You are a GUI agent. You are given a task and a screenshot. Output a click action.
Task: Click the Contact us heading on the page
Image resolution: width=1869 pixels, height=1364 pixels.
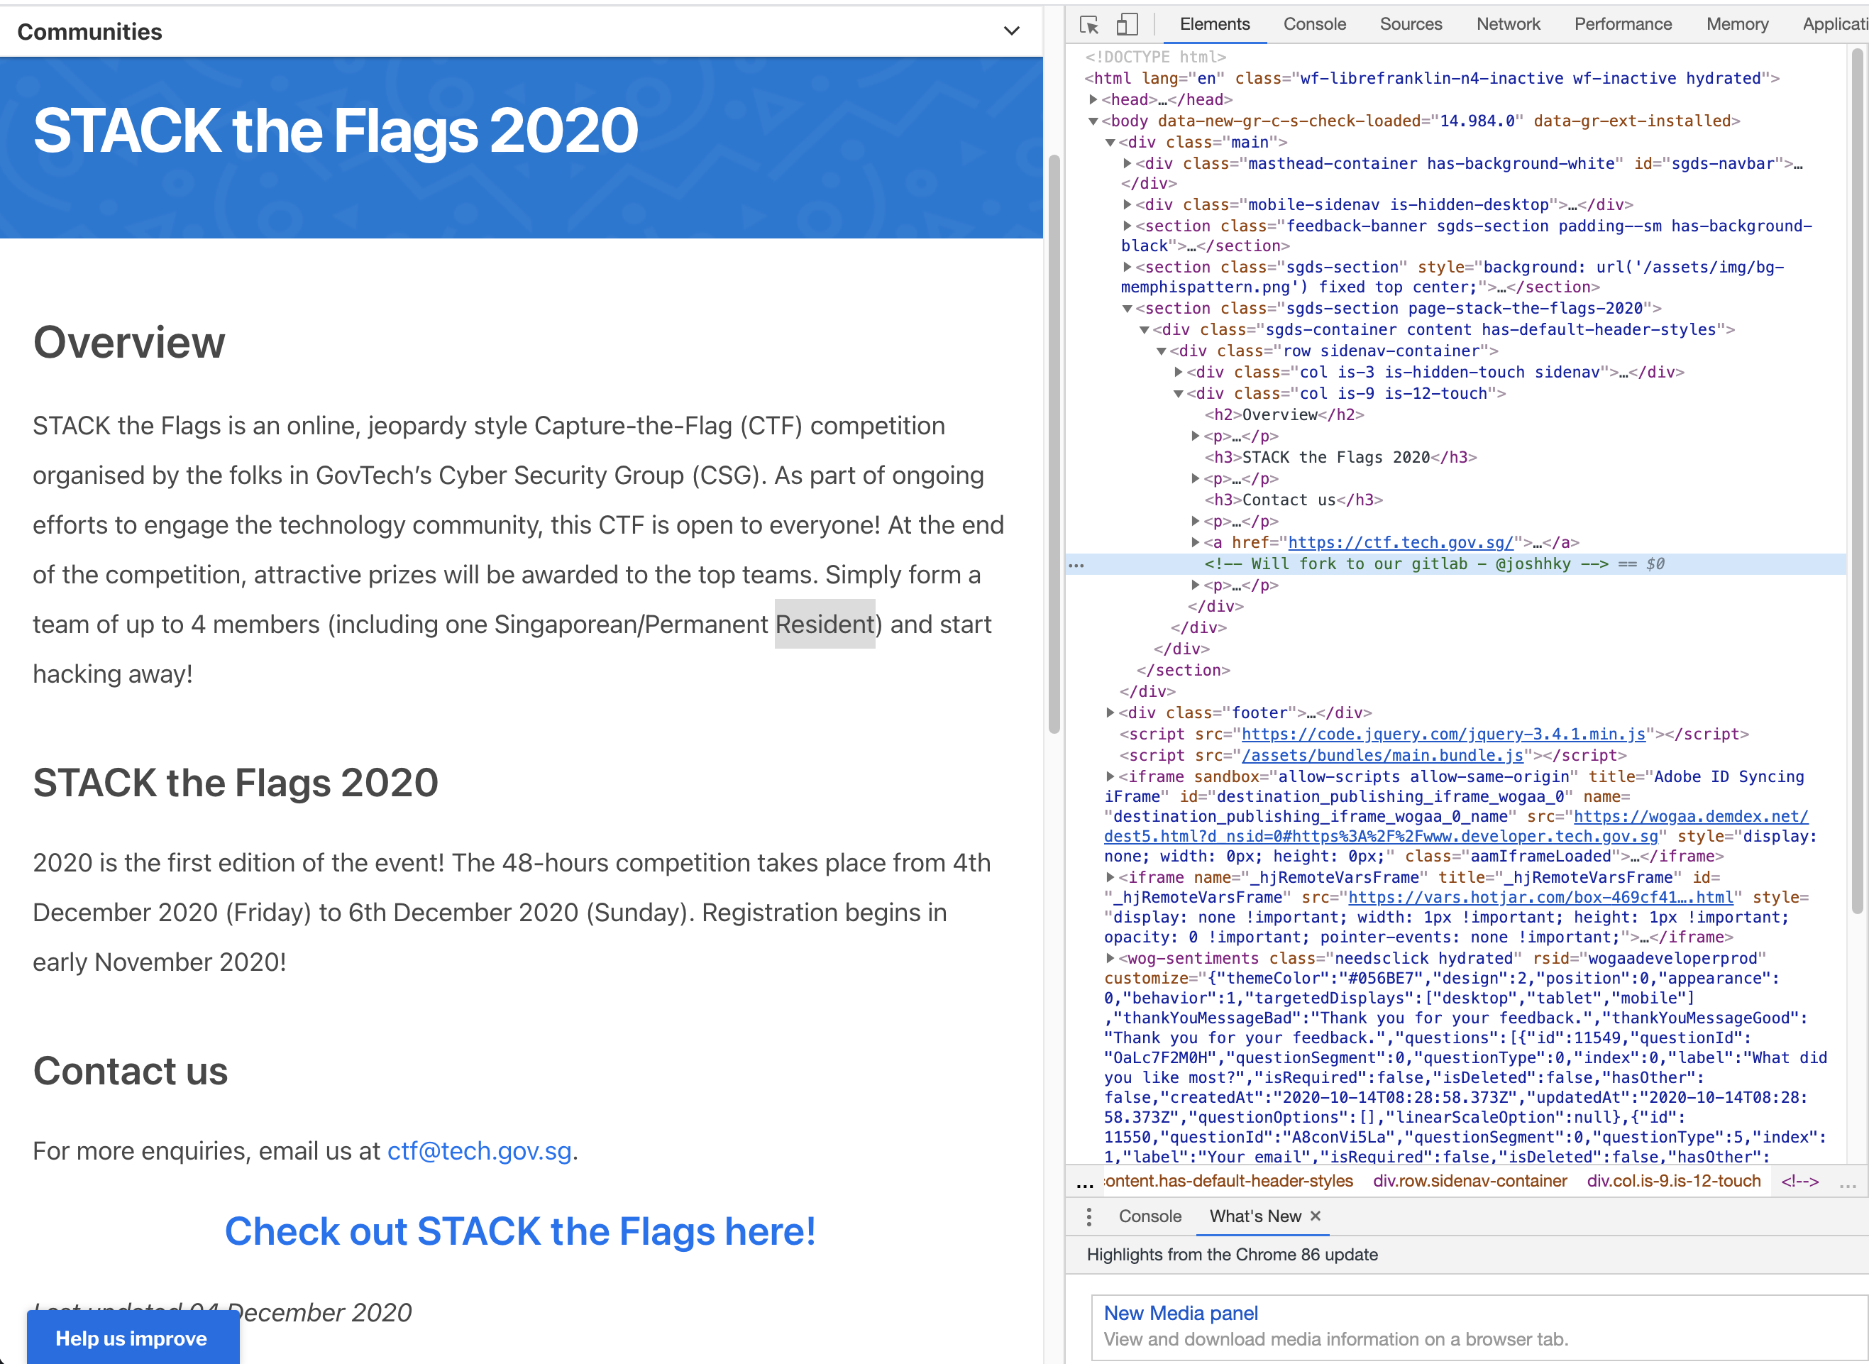coord(131,1071)
